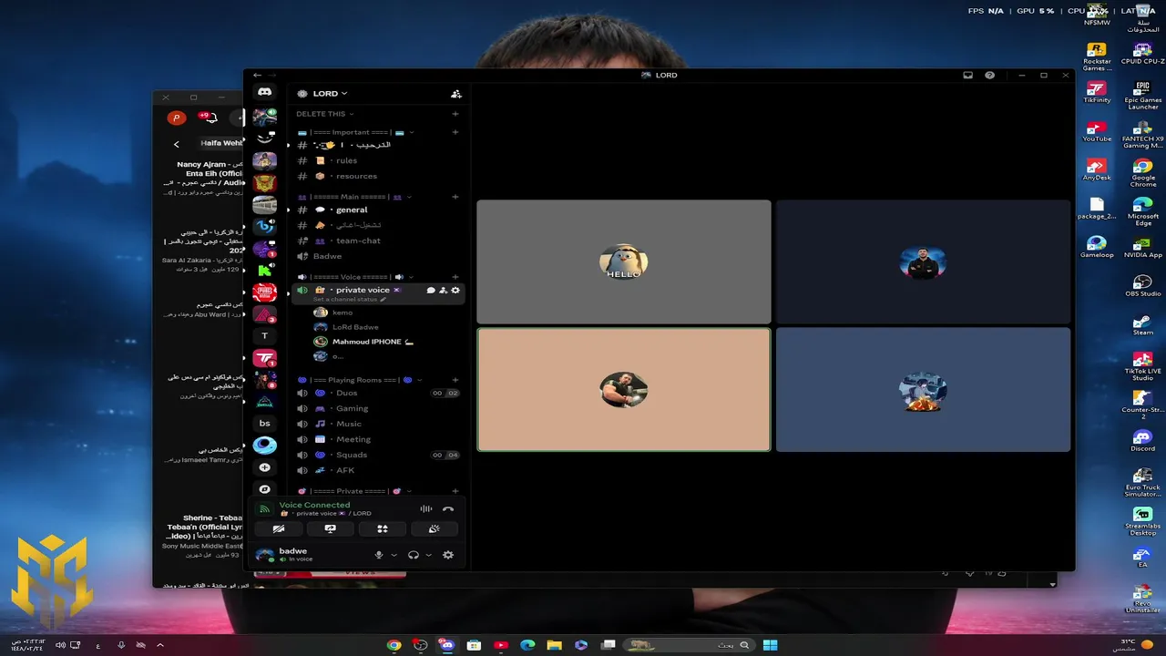Open the Discord inbox icon in title bar
The image size is (1166, 656).
tap(967, 76)
